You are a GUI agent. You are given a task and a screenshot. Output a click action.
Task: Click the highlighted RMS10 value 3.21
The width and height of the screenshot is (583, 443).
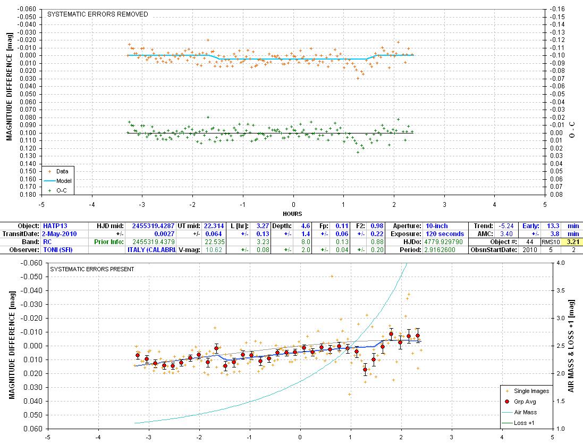click(573, 242)
